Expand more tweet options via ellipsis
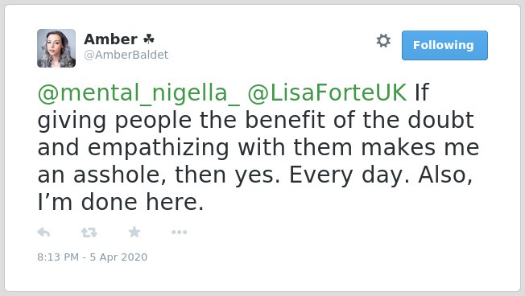525x296 pixels. (179, 232)
